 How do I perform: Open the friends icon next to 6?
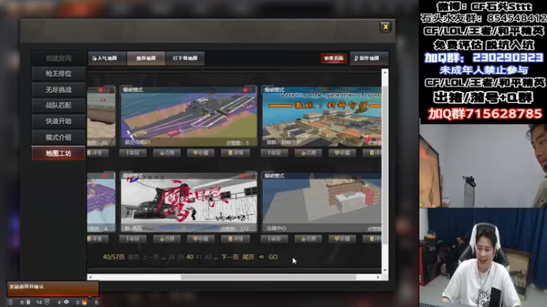[x=28, y=302]
